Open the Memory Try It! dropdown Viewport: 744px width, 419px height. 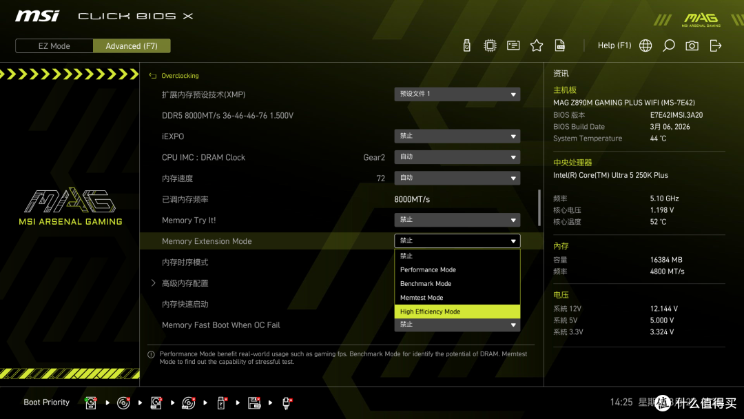click(x=457, y=220)
